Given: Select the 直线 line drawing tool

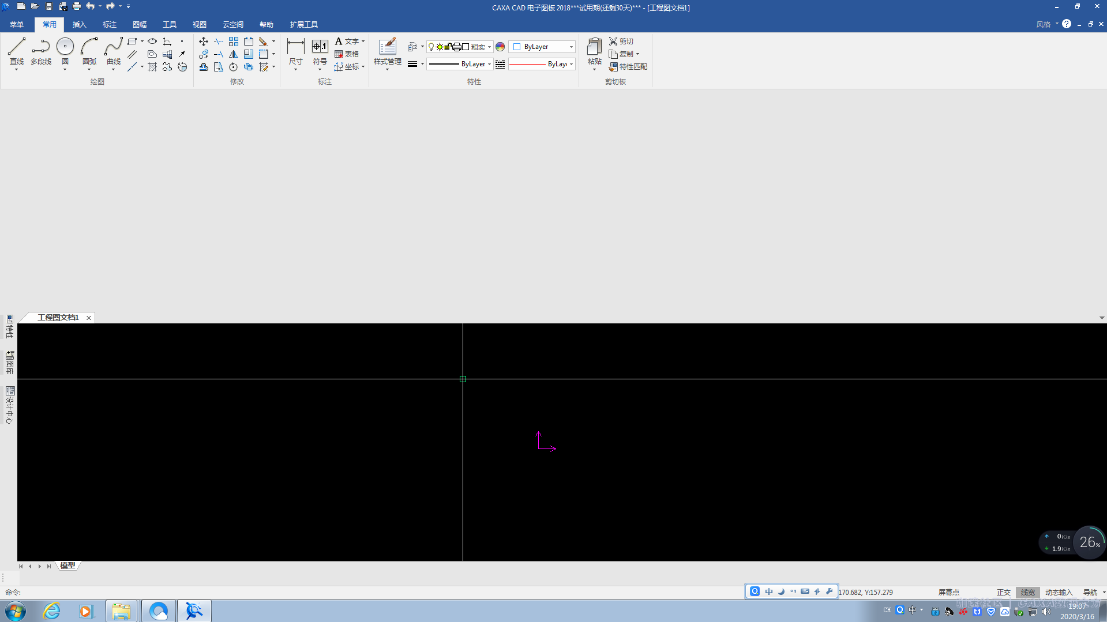Looking at the screenshot, I should 17,51.
